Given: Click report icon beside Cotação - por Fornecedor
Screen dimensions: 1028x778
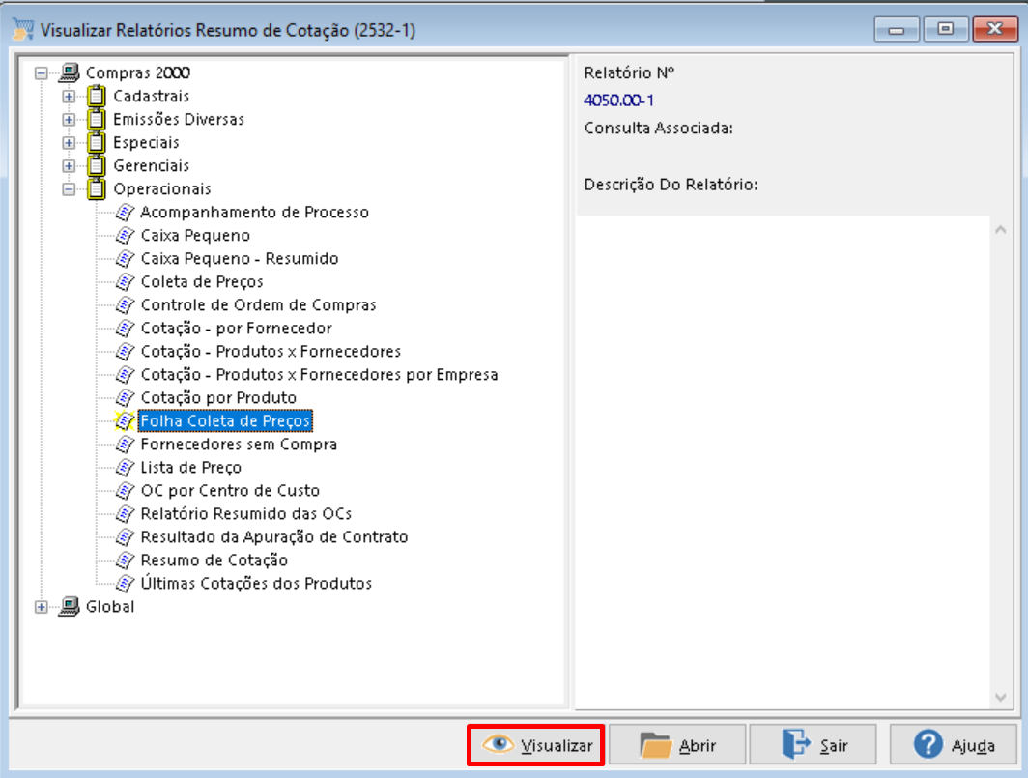Looking at the screenshot, I should [125, 328].
